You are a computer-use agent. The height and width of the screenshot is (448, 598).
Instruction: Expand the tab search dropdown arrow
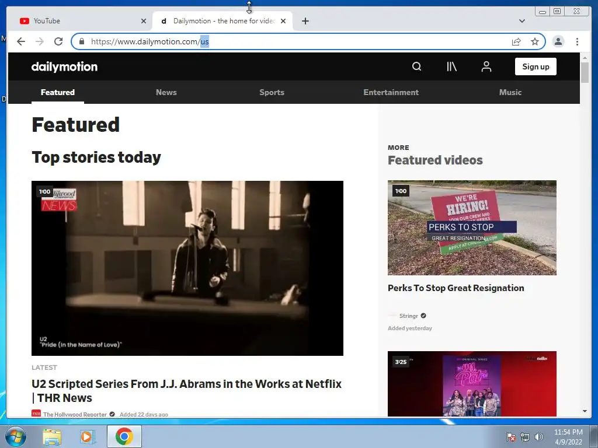521,21
